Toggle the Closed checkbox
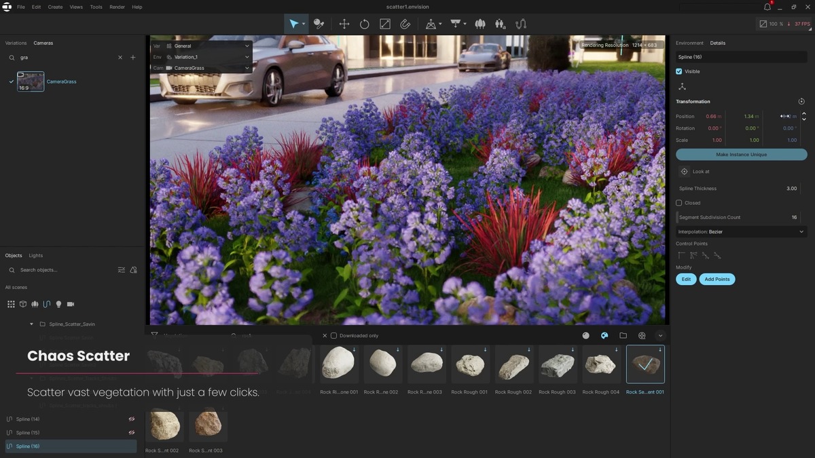 [x=678, y=203]
